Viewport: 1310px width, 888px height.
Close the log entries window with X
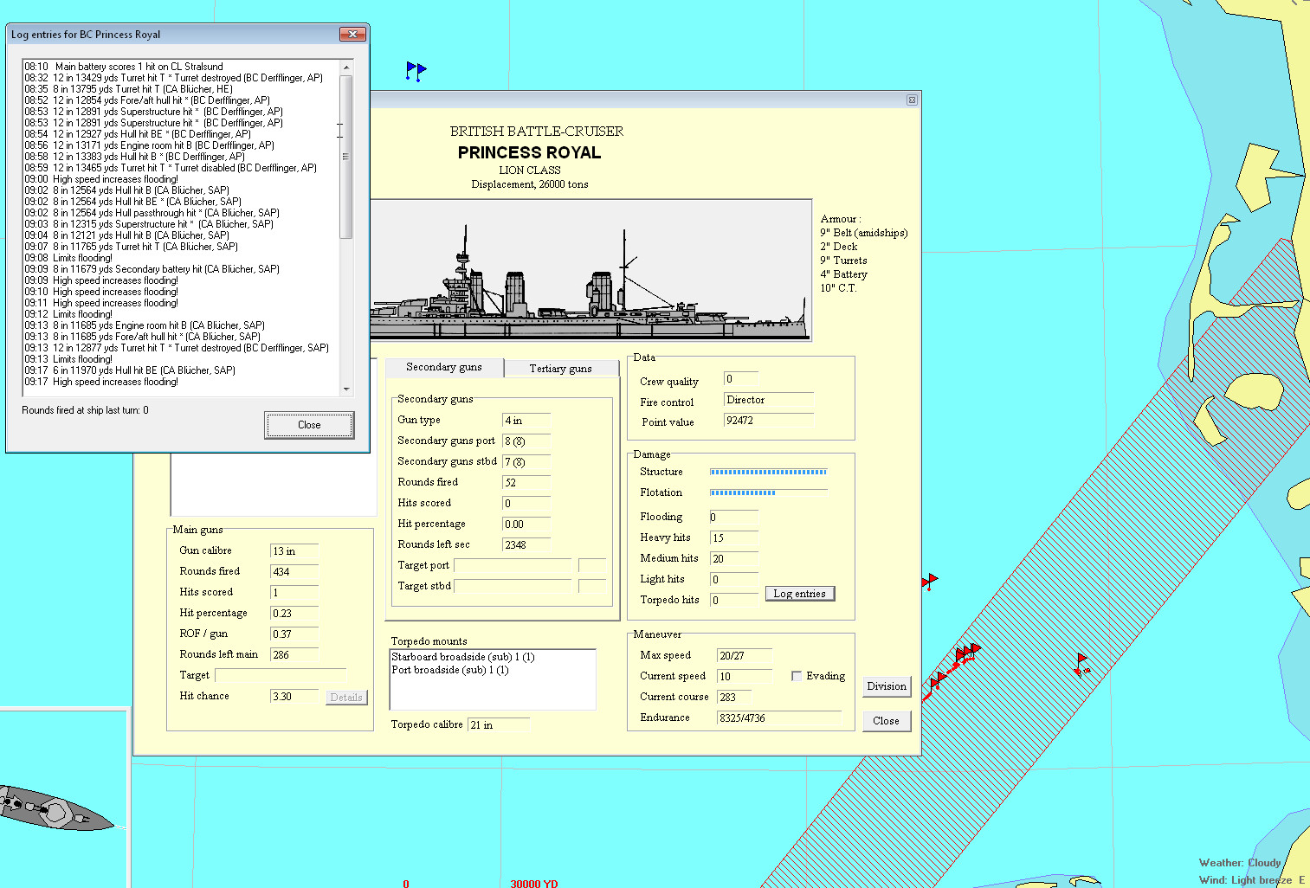352,35
